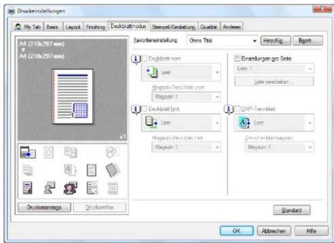Click the info icon beside Deckblatt hint.

coord(136,110)
